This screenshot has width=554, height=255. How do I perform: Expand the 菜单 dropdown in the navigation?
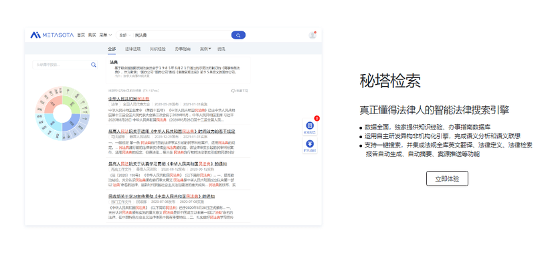pos(105,35)
